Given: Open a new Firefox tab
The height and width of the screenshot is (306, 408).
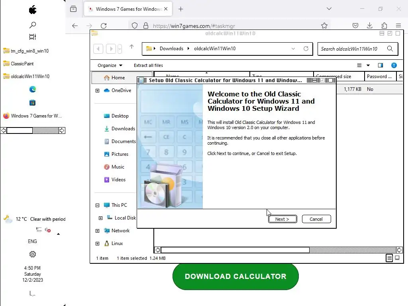Looking at the screenshot, I should point(181,9).
